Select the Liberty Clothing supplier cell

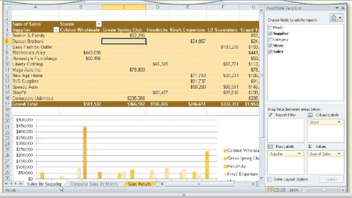click(x=35, y=64)
